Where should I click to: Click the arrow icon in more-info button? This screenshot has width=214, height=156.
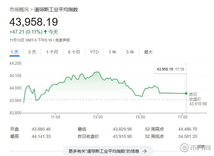(x=145, y=151)
